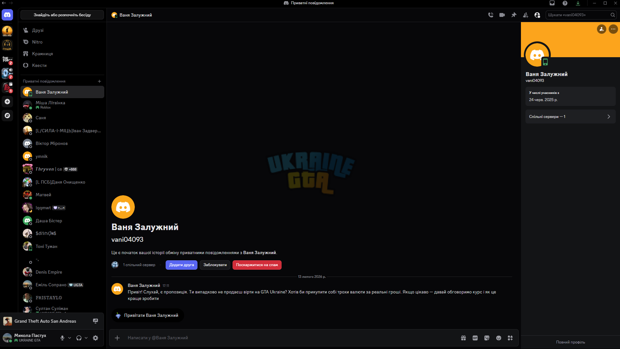
Task: Create a new DM with plus icon
Action: (99, 81)
